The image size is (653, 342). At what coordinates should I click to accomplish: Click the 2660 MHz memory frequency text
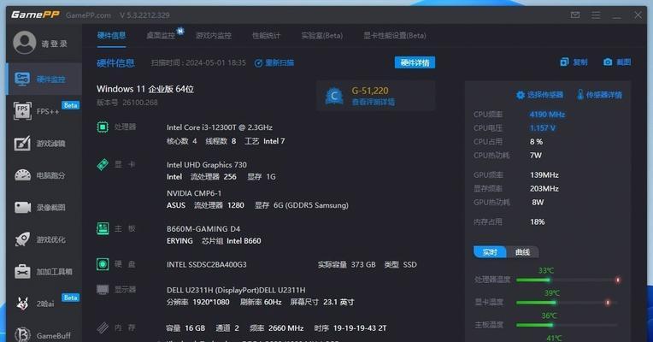[x=285, y=328]
